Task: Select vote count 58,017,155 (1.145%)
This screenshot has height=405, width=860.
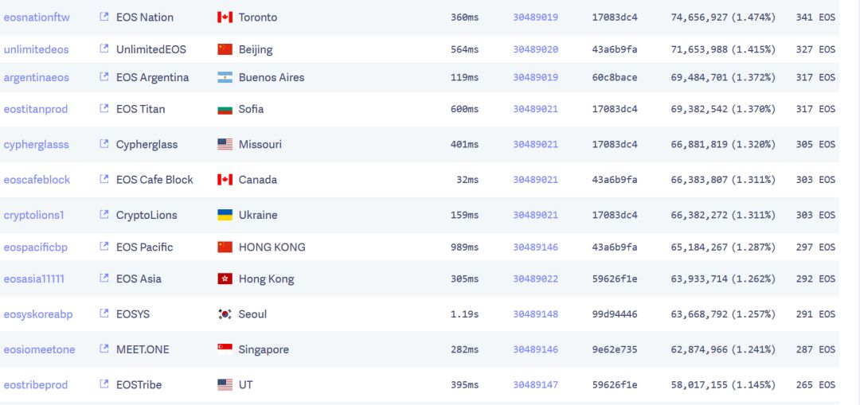Action: click(723, 385)
